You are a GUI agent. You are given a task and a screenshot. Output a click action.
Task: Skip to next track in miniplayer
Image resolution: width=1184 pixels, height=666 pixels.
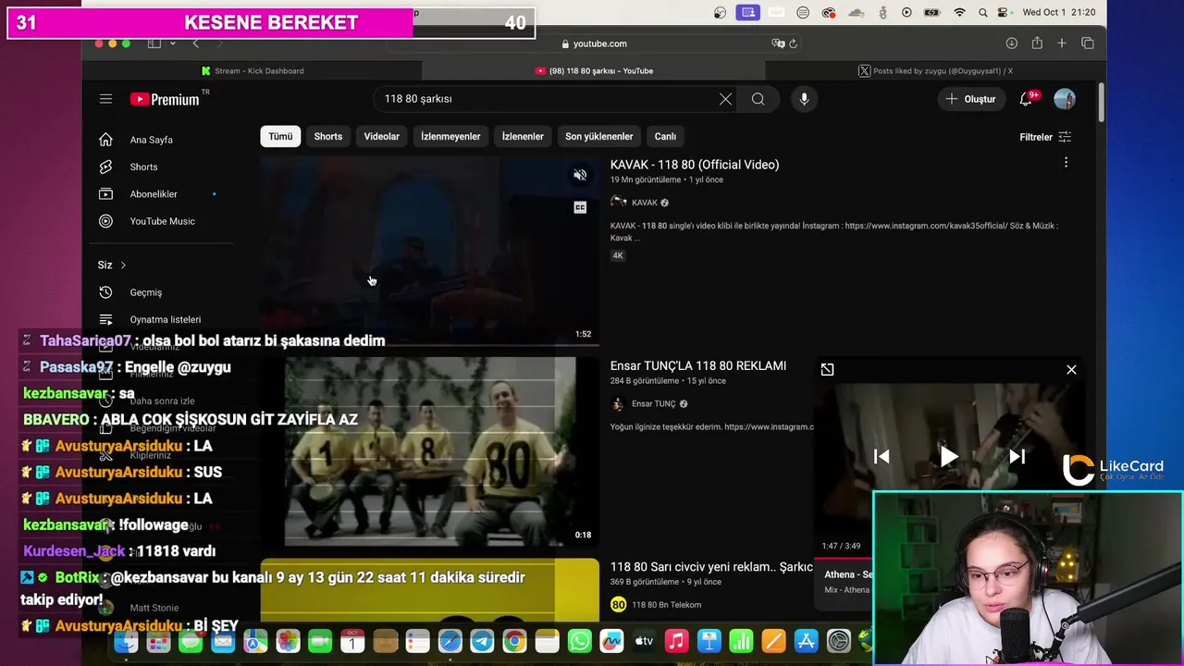pyautogui.click(x=1017, y=456)
